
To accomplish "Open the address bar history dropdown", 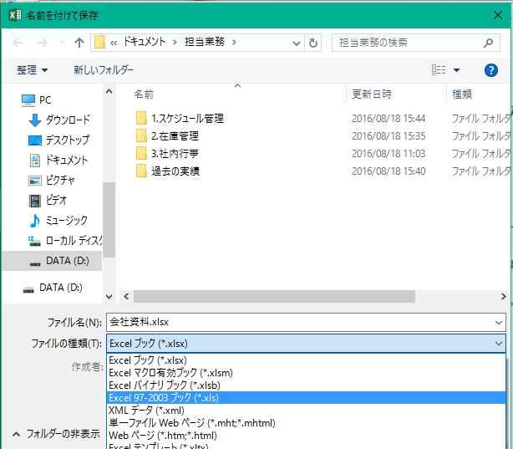I will pos(296,43).
